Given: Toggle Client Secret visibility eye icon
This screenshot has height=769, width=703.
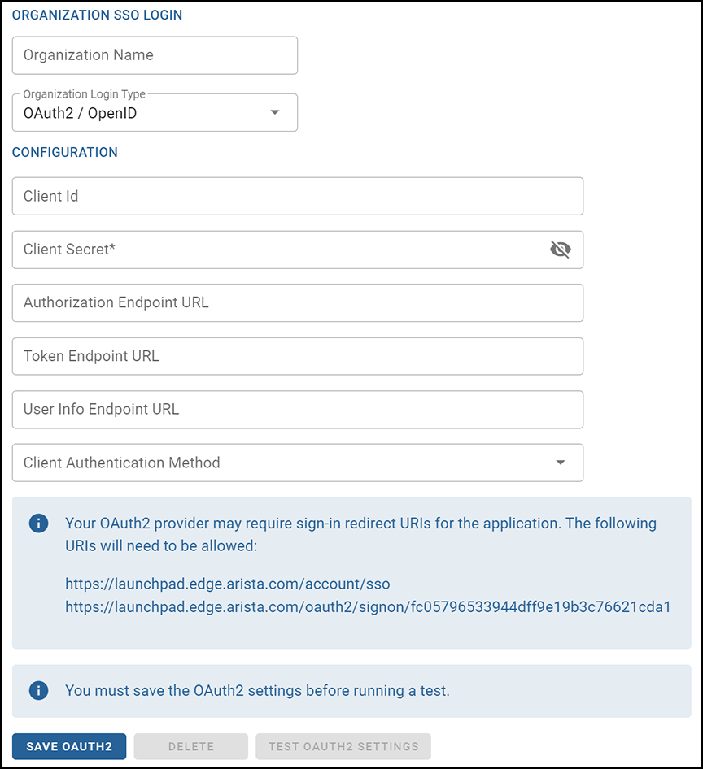Looking at the screenshot, I should [560, 250].
